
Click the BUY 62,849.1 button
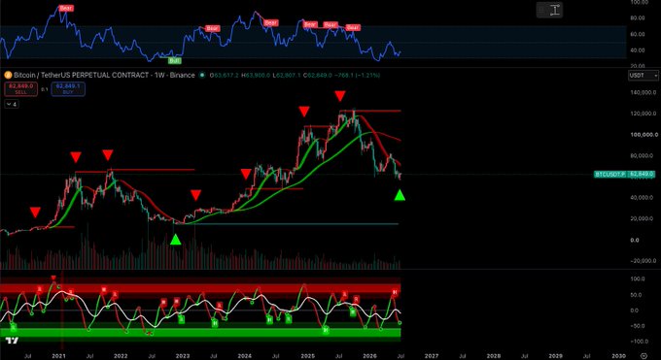68,89
